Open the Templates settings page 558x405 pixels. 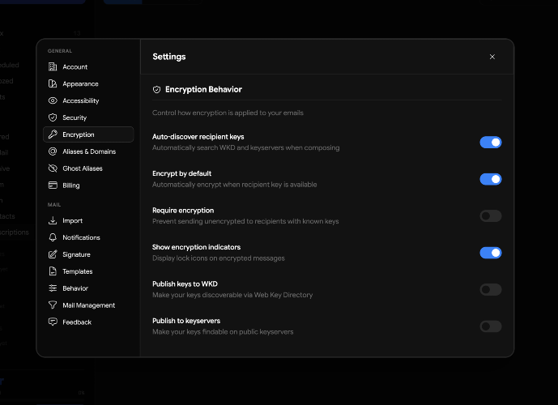[x=77, y=272]
